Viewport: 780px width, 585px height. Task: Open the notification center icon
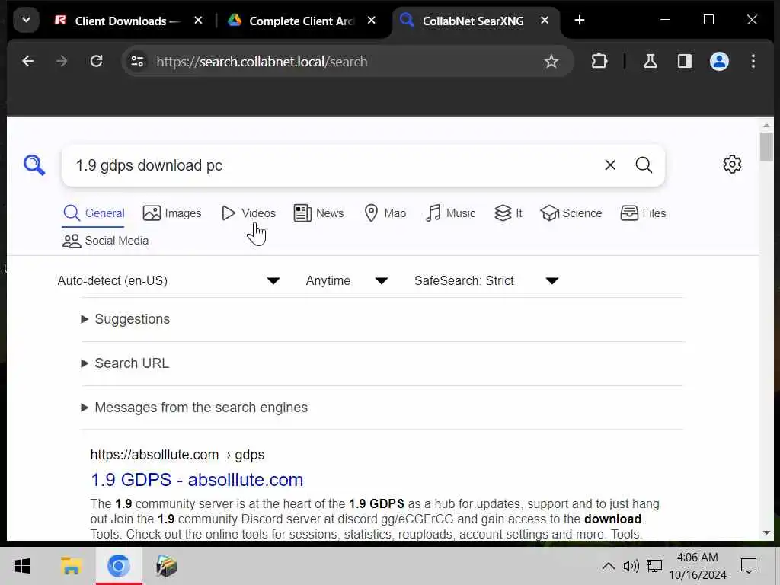[x=749, y=566]
